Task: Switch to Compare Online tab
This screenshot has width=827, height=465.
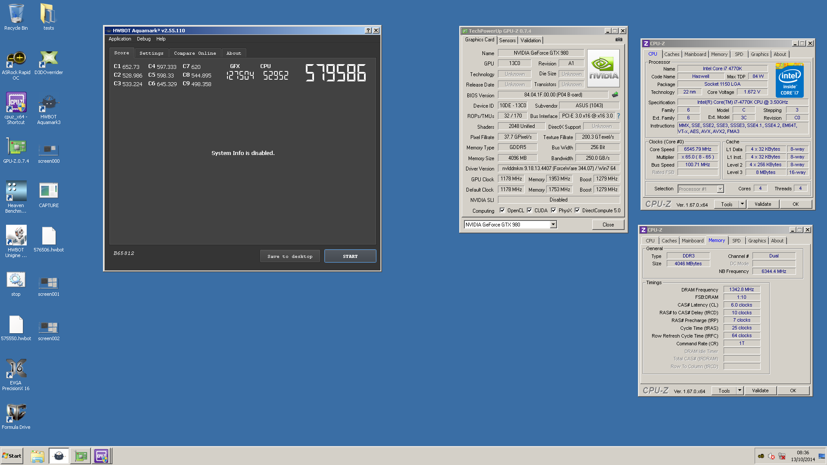Action: 195,53
